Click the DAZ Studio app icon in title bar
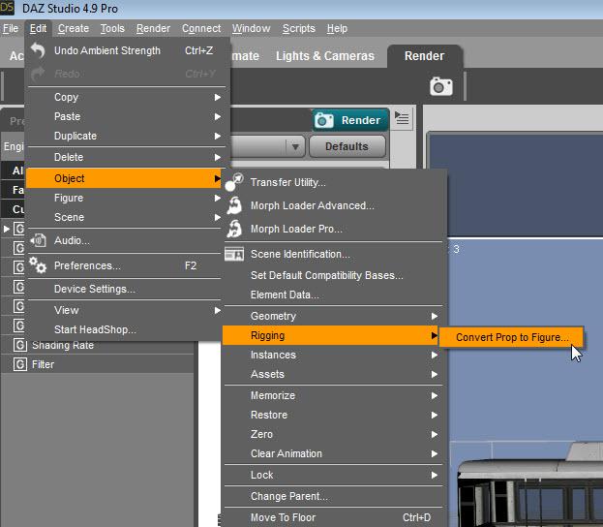Viewport: 603px width, 527px height. 7,8
